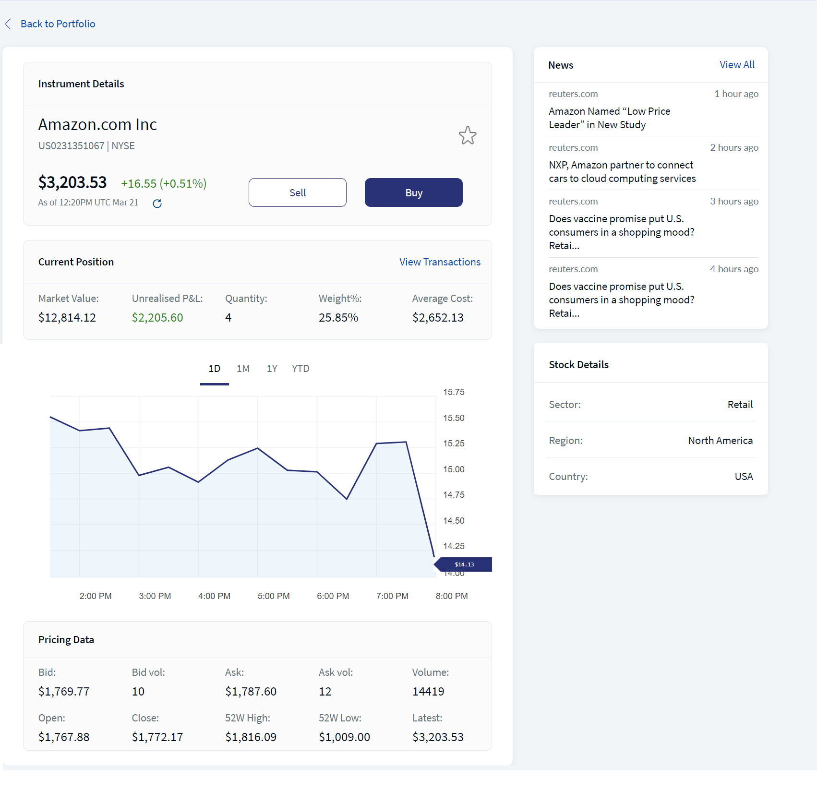The width and height of the screenshot is (817, 792).
Task: Click Average Cost value $2,652.13
Action: pos(438,318)
